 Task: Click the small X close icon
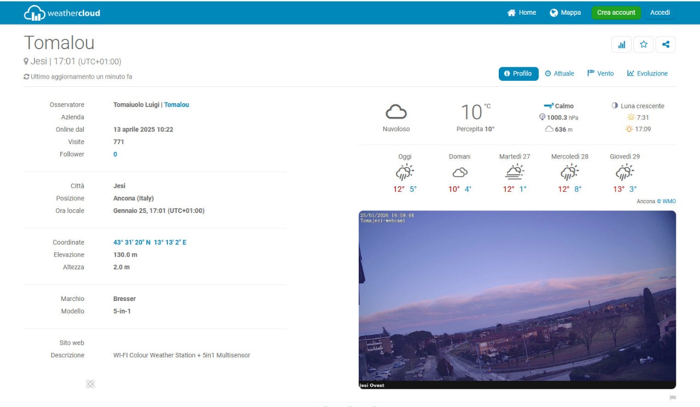tap(90, 384)
